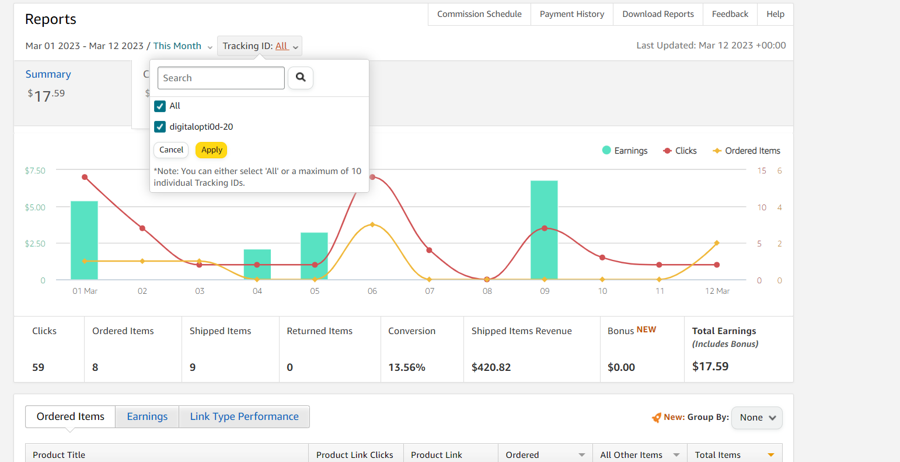Click the Shipped Items Revenue $420.82 value
The image size is (900, 462).
pos(491,367)
